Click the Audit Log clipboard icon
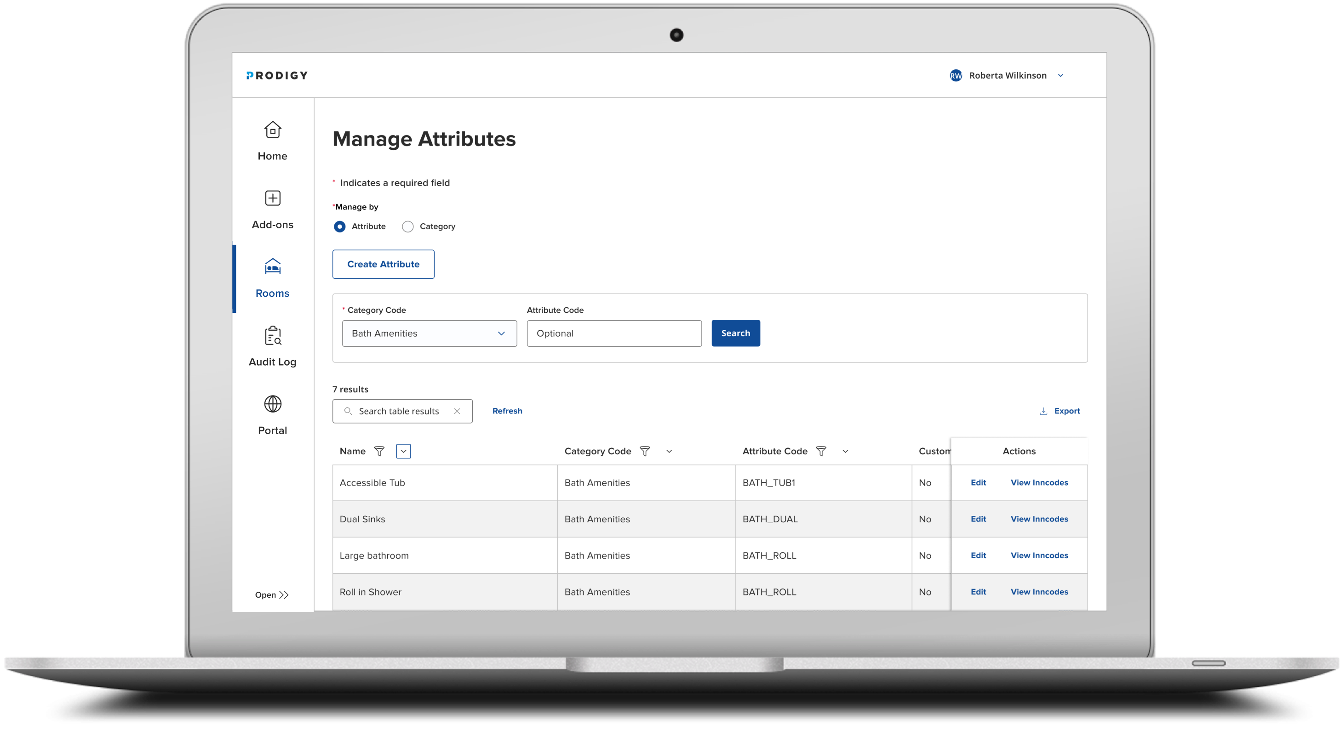1341x741 pixels. (272, 336)
